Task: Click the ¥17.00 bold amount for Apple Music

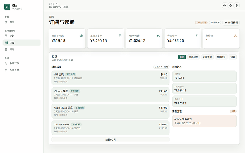Action: (x=163, y=108)
